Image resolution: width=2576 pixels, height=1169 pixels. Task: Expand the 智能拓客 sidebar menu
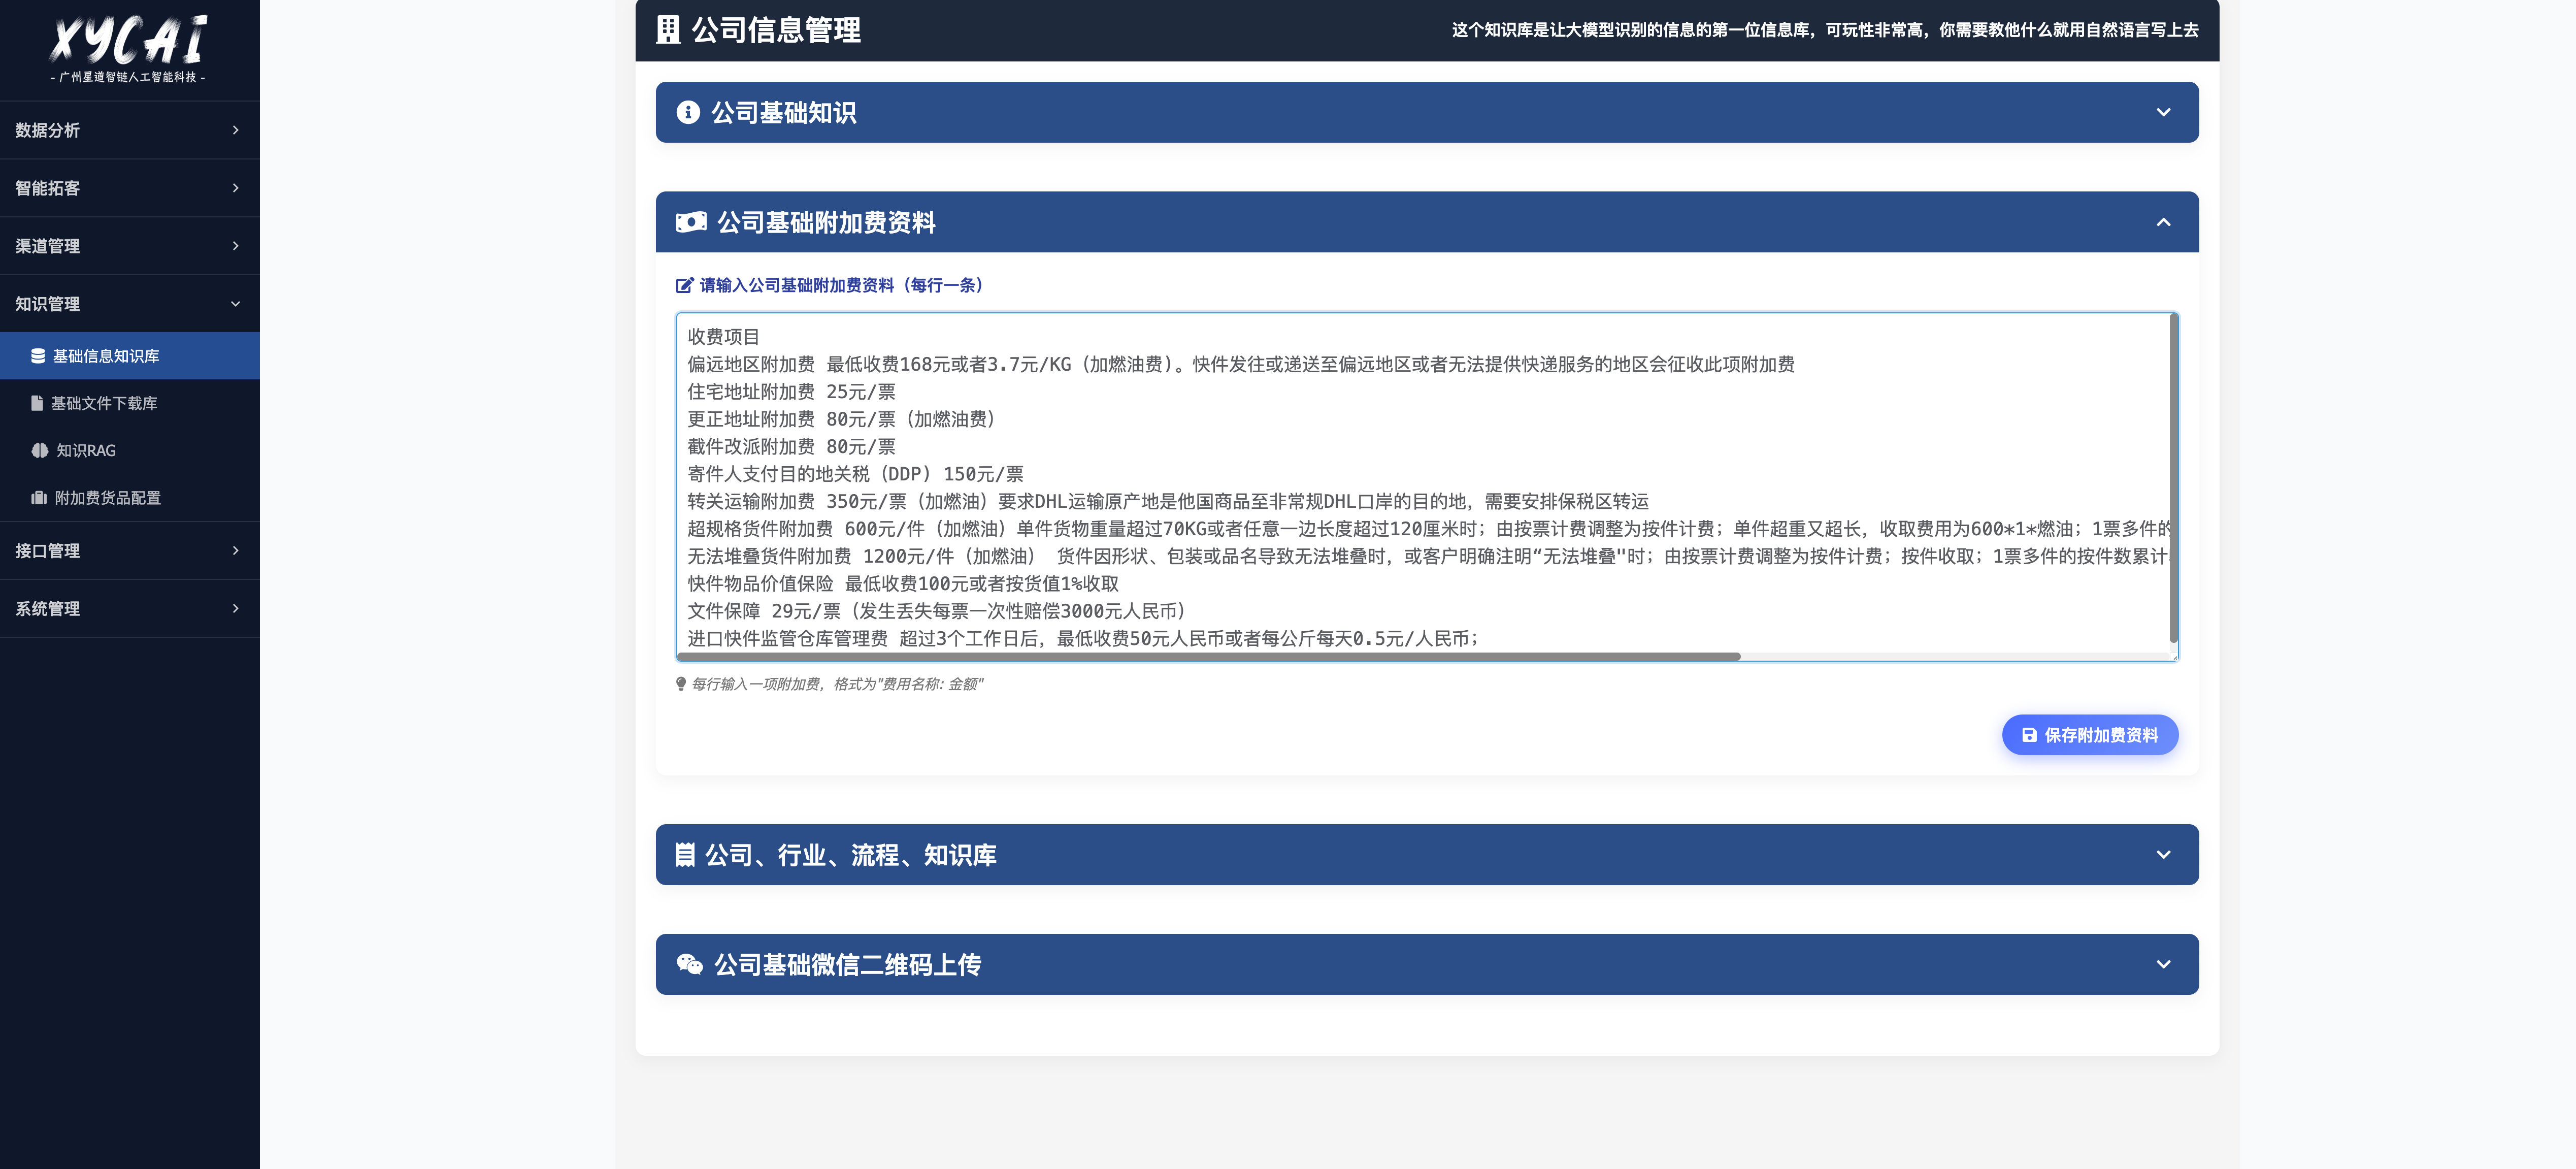point(130,188)
